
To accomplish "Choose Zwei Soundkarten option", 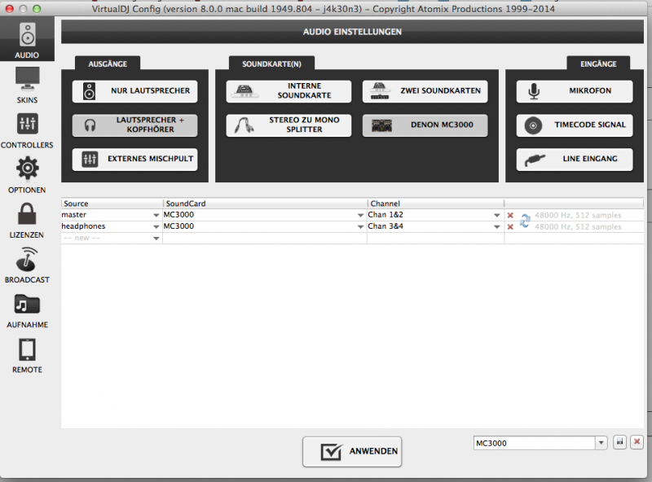I will (425, 91).
